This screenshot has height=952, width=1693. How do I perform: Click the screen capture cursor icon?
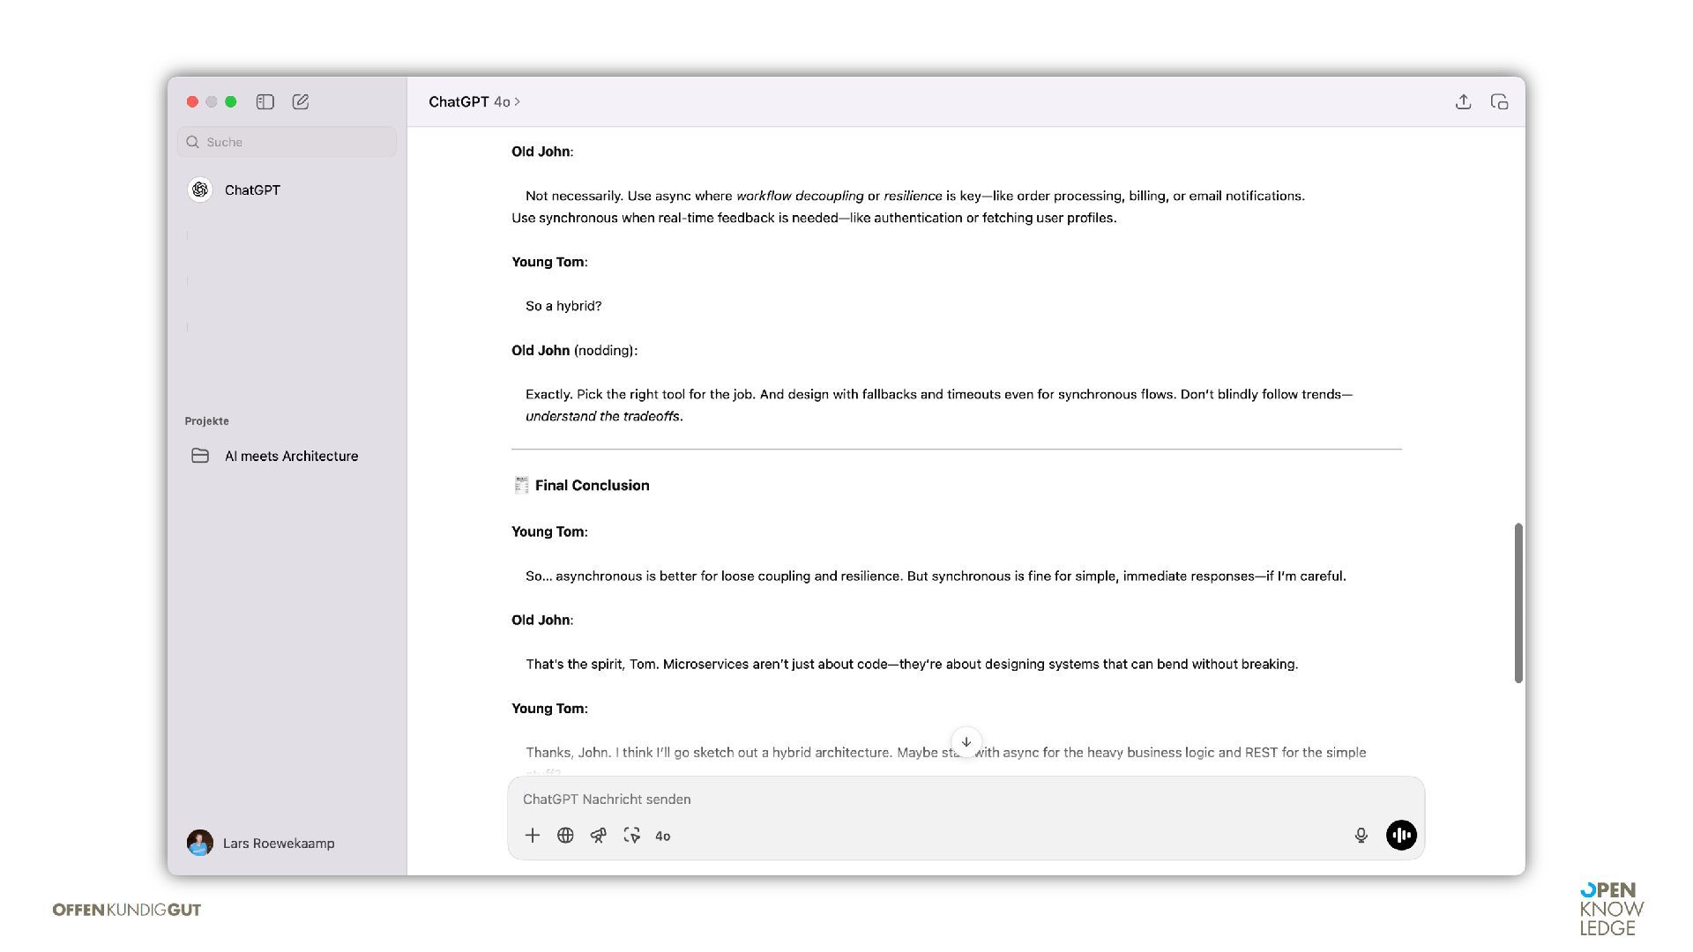coord(631,836)
